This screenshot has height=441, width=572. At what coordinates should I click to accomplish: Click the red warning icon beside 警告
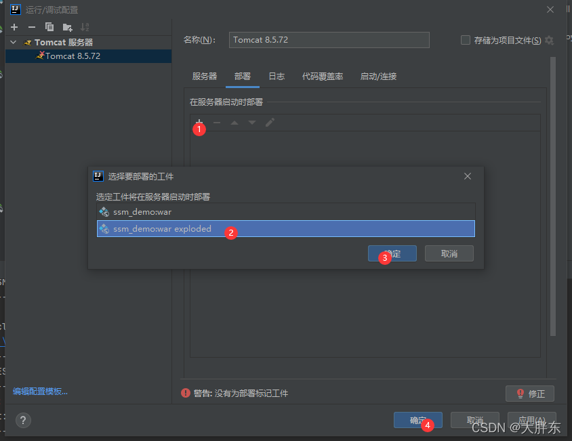click(186, 393)
